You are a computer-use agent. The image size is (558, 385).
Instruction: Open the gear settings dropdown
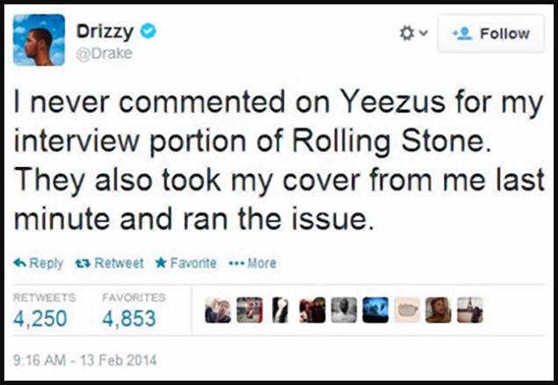tap(410, 33)
